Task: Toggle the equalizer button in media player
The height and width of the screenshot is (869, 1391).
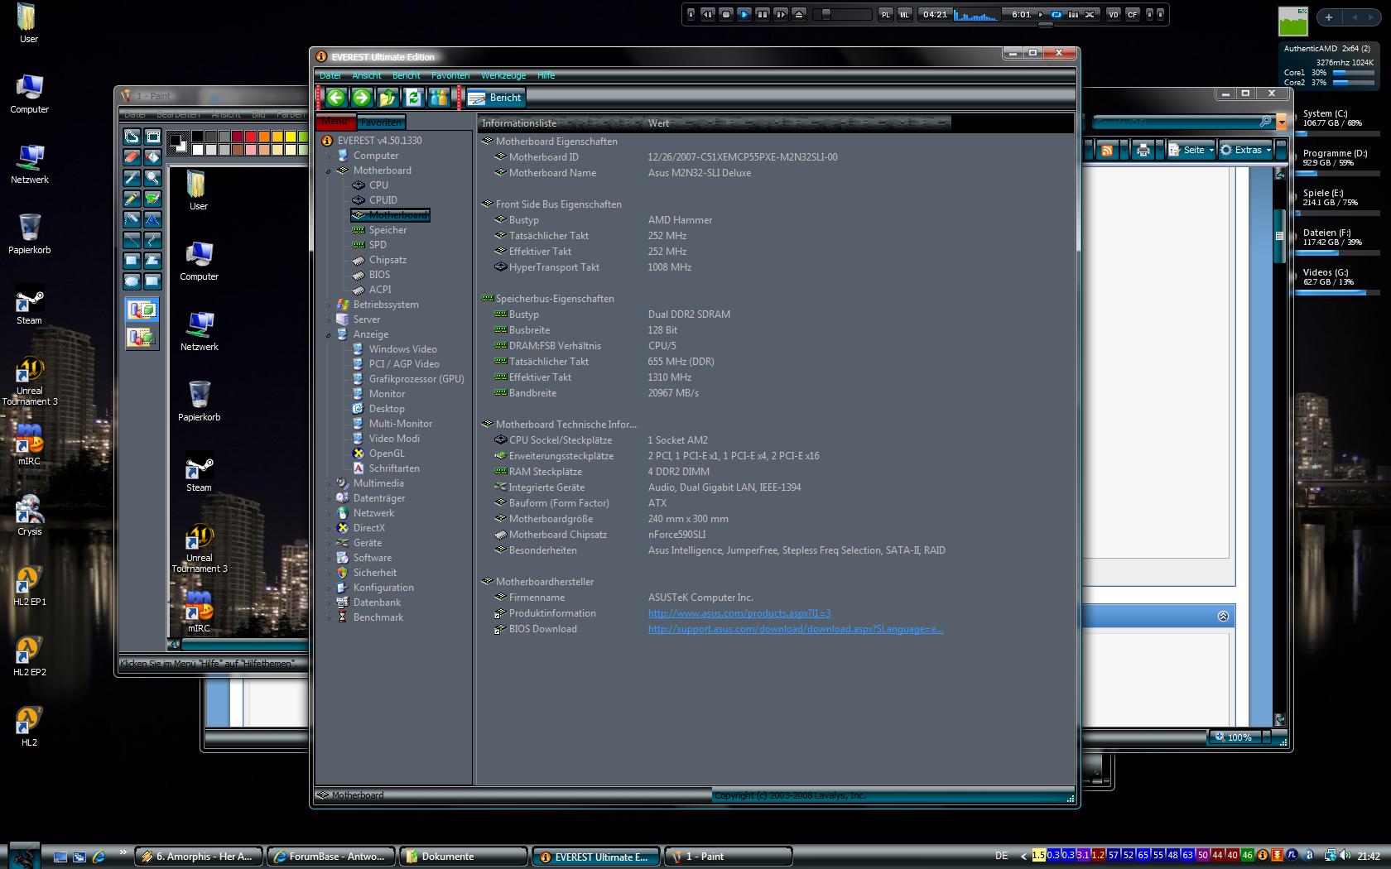Action: click(x=1073, y=14)
